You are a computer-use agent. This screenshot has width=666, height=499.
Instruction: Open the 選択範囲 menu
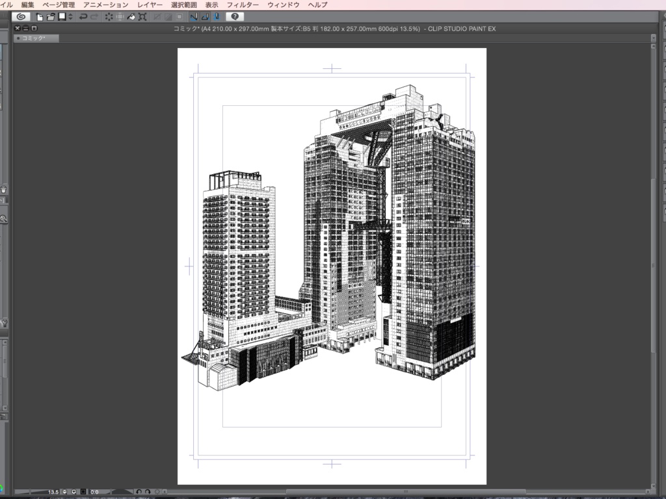(184, 5)
